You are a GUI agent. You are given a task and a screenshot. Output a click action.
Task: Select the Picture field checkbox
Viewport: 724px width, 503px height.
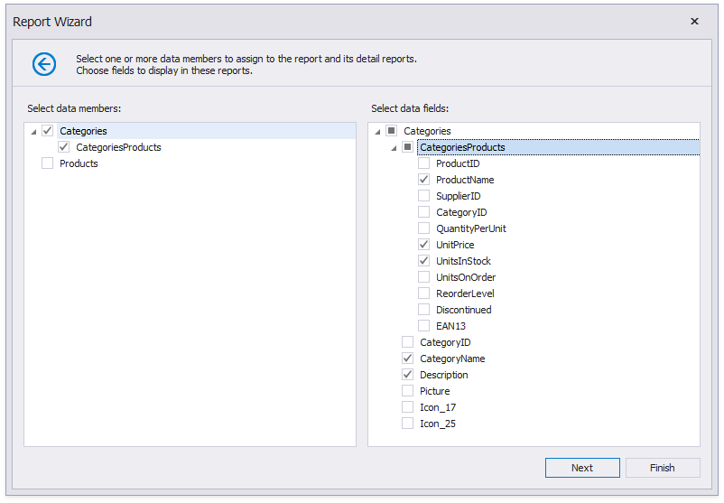point(408,391)
